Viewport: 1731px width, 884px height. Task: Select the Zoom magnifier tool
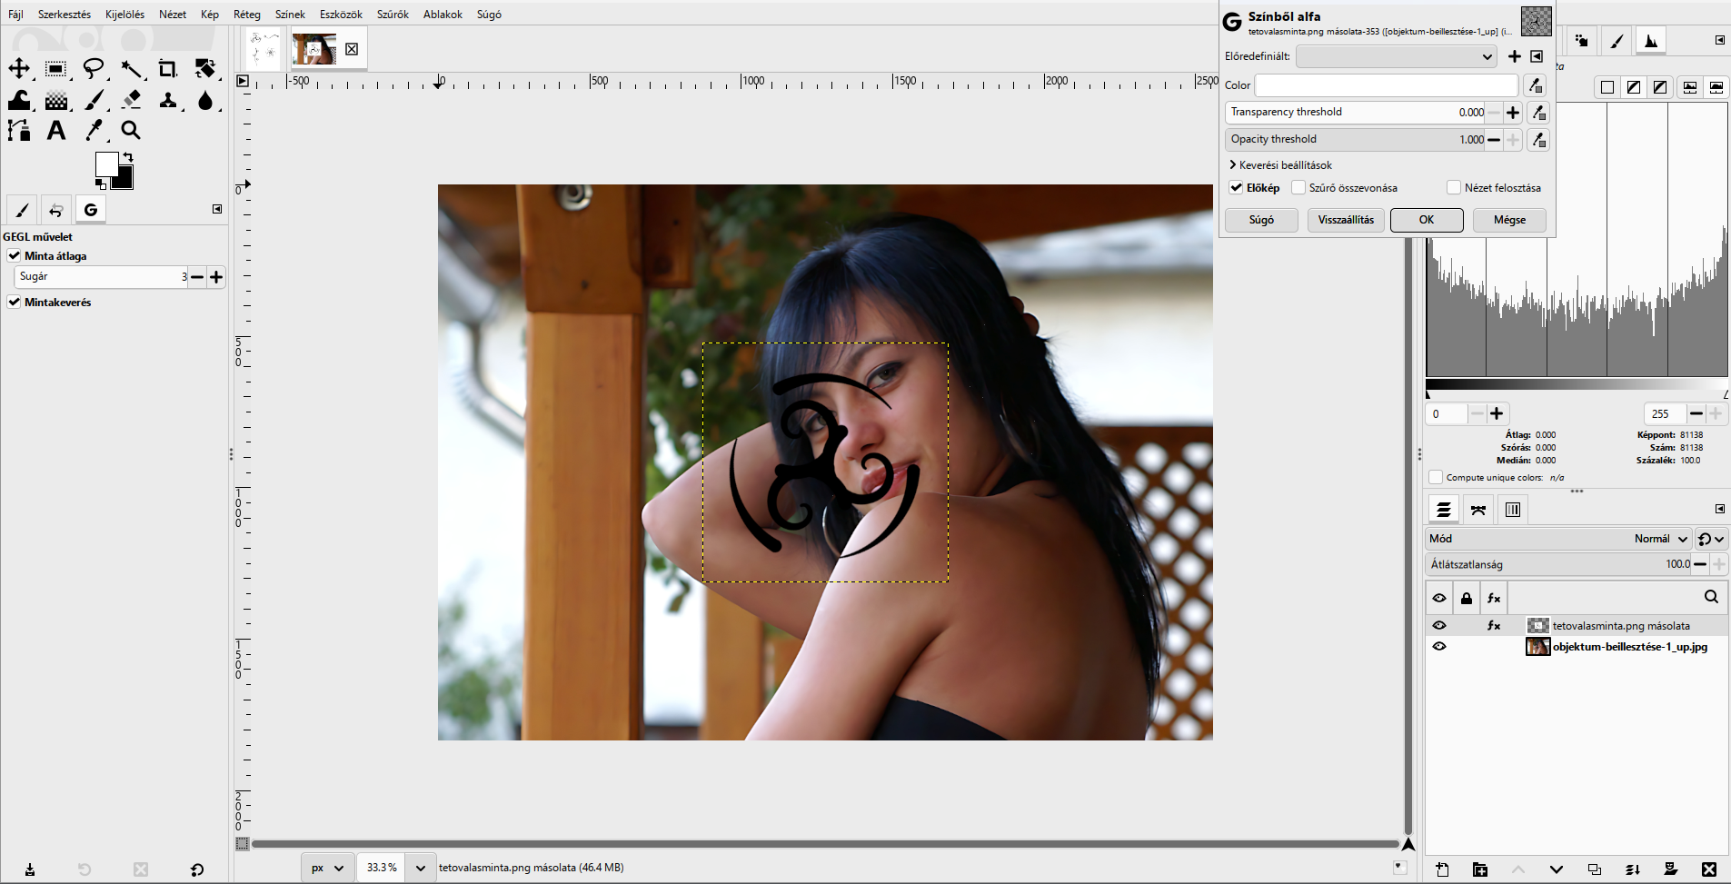pos(131,130)
